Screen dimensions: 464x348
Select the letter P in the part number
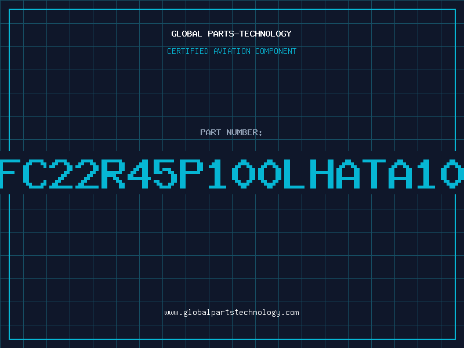(x=190, y=173)
